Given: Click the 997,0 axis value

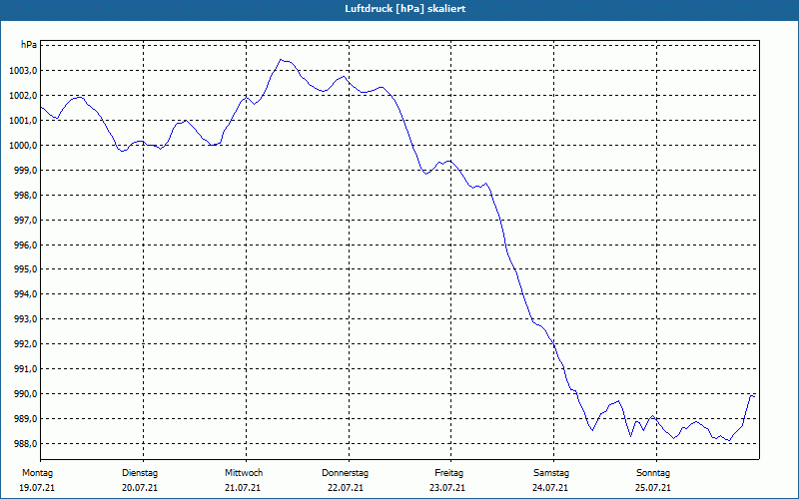Looking at the screenshot, I should point(25,221).
